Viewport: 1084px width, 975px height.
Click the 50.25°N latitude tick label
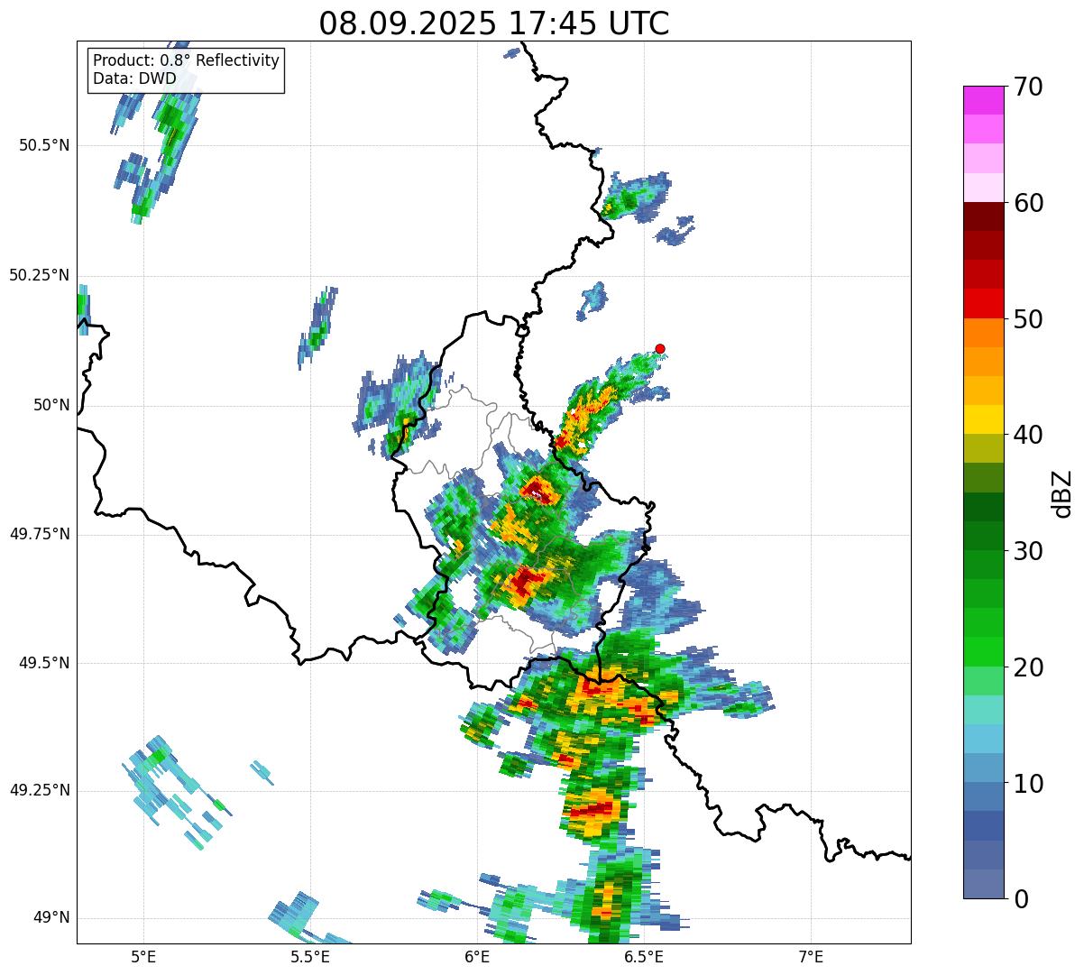click(40, 275)
